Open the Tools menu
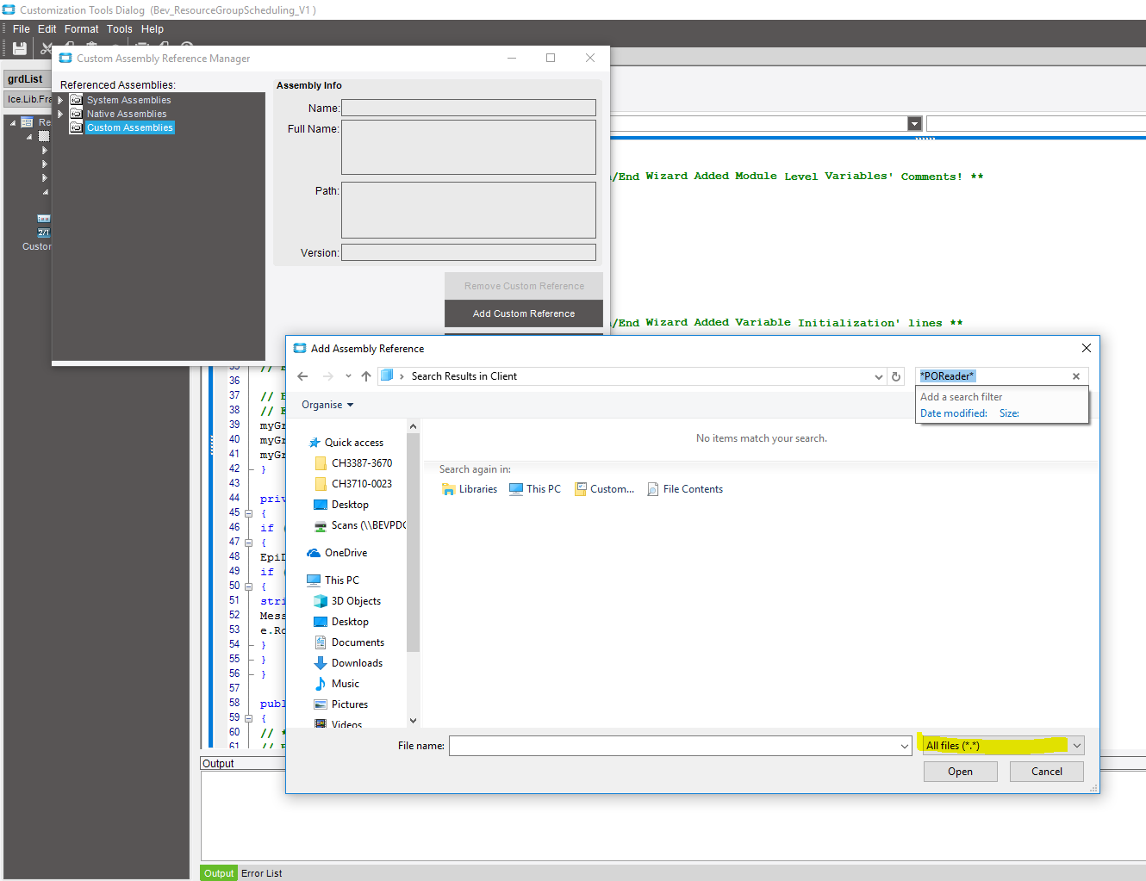1146x881 pixels. (120, 29)
